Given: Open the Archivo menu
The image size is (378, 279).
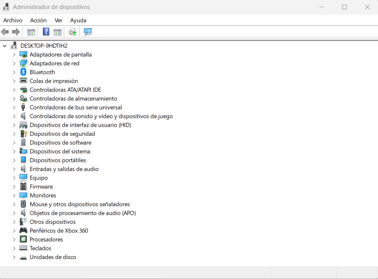Looking at the screenshot, I should [13, 20].
